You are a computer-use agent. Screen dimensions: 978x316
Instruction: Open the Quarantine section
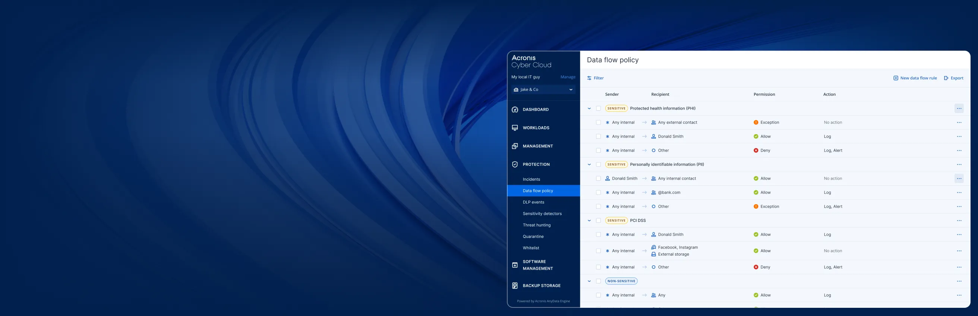(533, 236)
